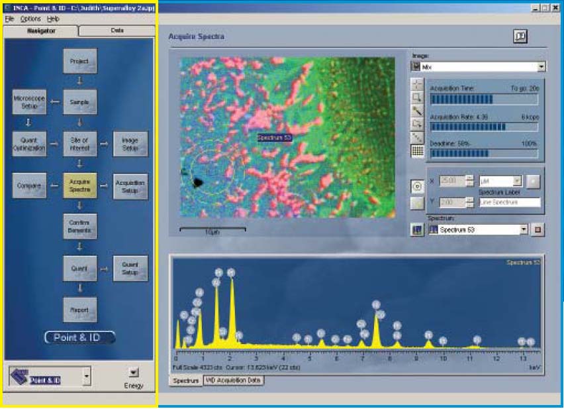Open Site of Interest step
Image resolution: width=564 pixels, height=409 pixels.
(x=80, y=144)
